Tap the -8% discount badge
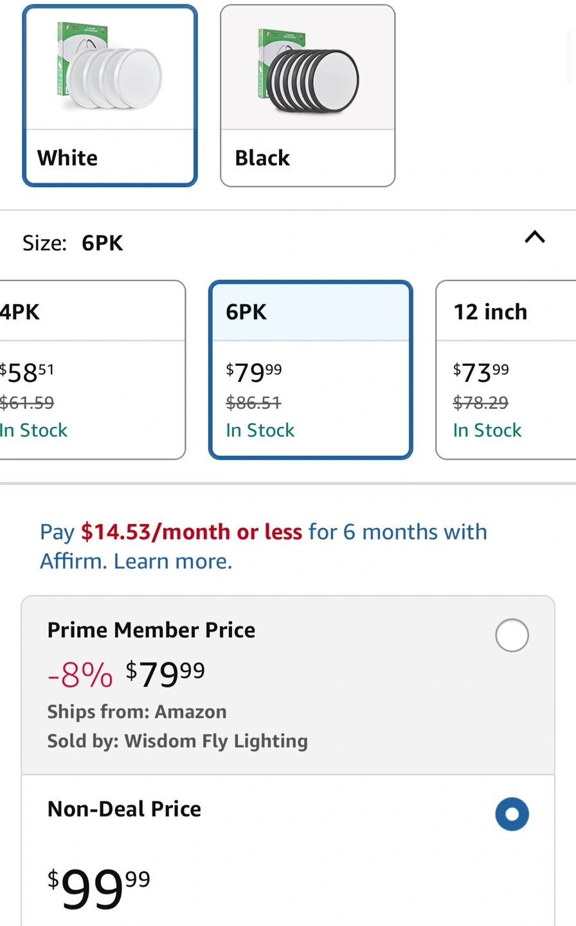The image size is (576, 926). coord(80,675)
